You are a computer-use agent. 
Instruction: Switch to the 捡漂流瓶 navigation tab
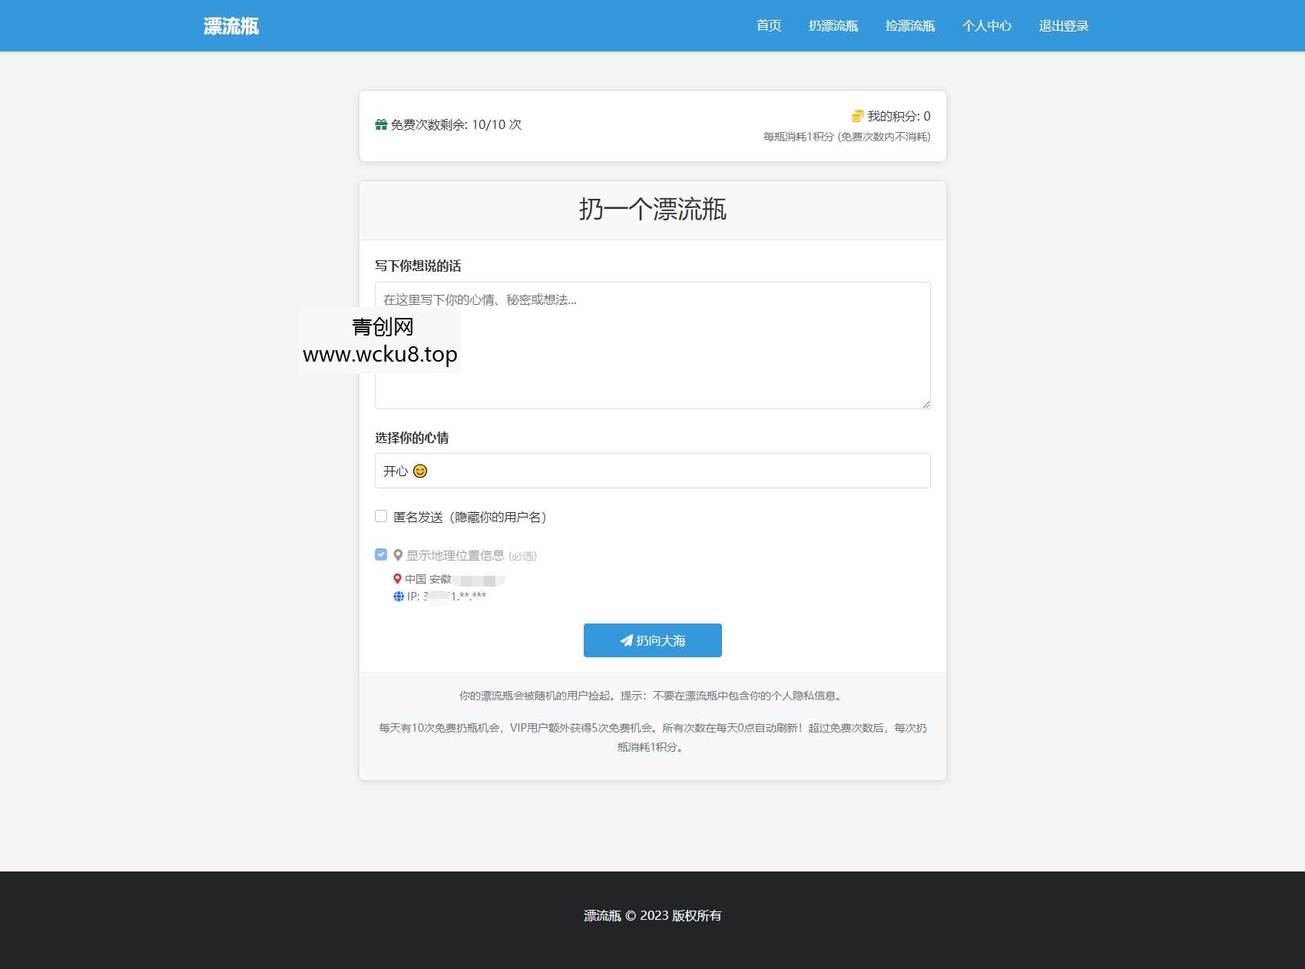pos(910,25)
